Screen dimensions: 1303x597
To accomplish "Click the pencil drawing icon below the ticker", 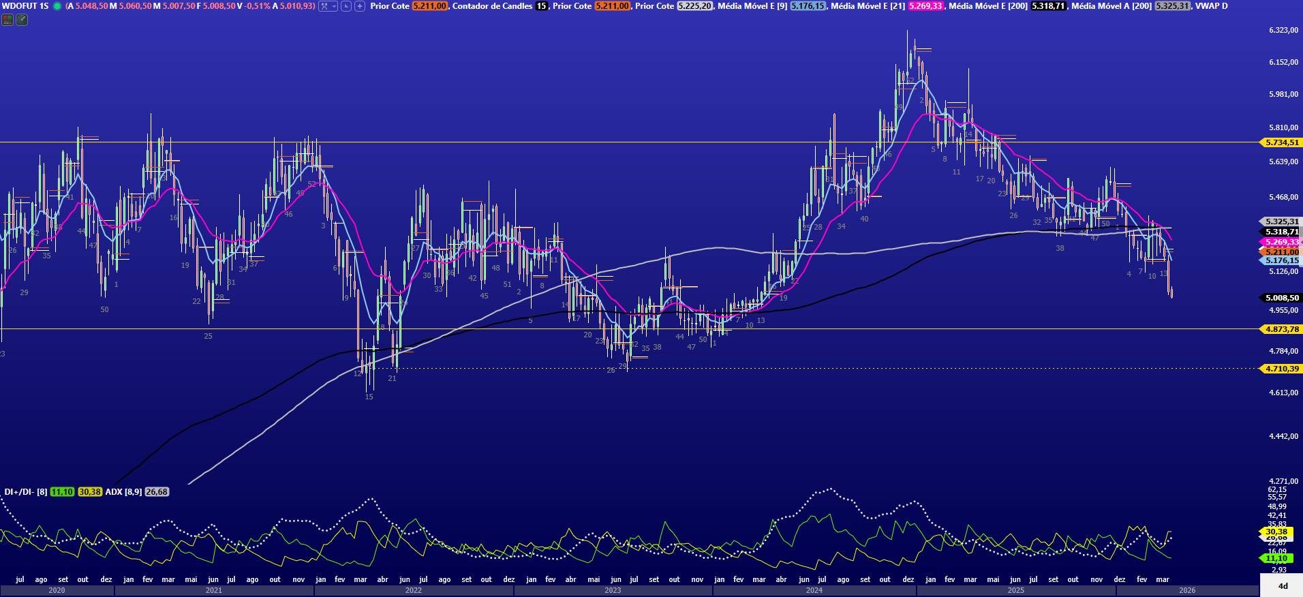I will 22,20.
